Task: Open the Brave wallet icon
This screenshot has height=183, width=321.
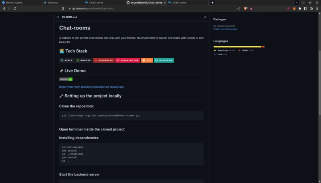Action: click(x=311, y=8)
